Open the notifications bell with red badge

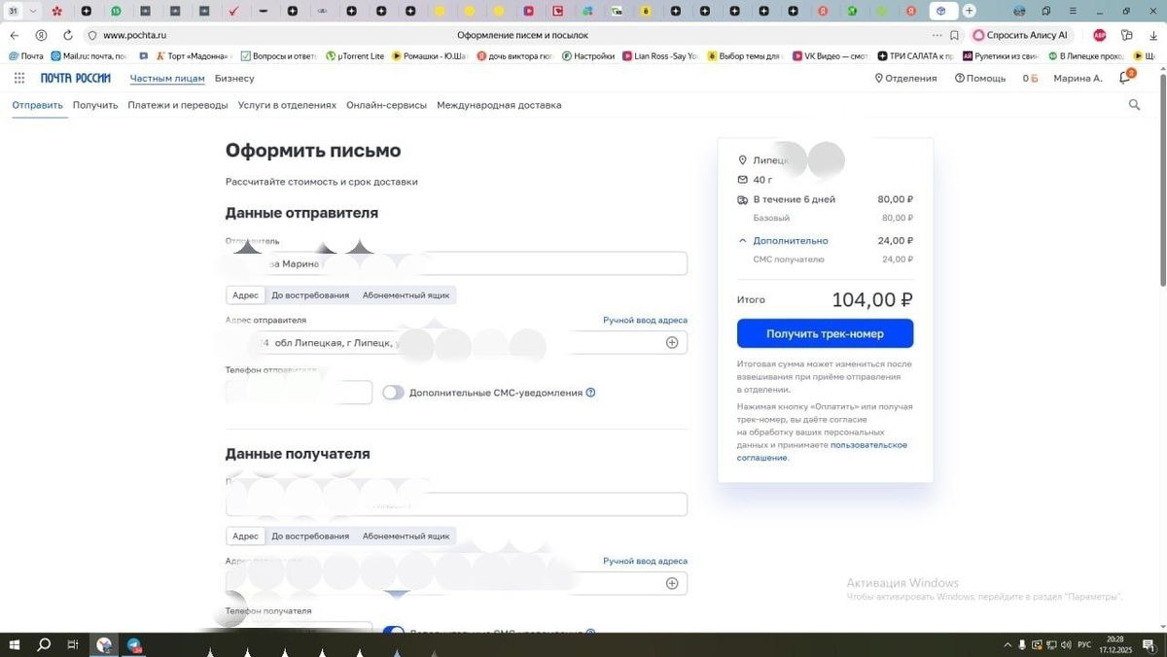coord(1124,78)
